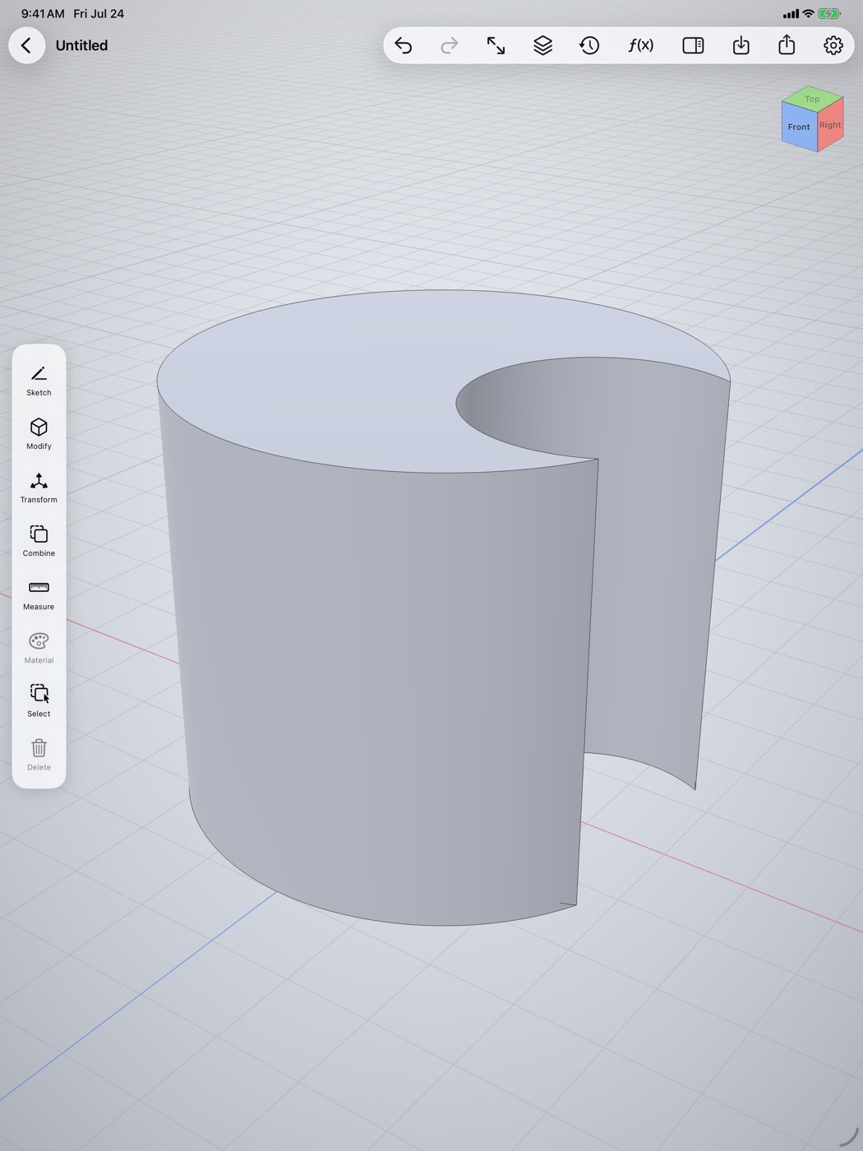
Task: Tap the diagonal arrows zoom-to-fit icon
Action: point(496,45)
